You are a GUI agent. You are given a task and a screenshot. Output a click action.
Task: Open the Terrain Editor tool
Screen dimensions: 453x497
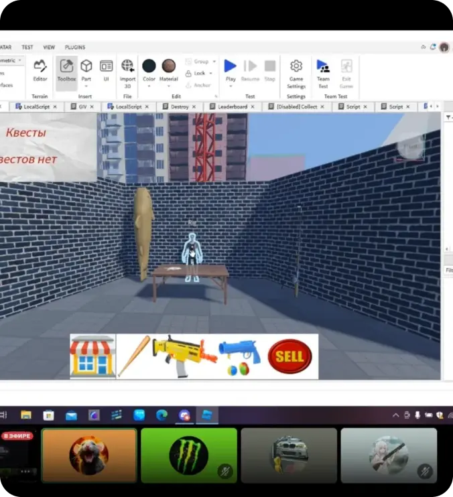40,70
